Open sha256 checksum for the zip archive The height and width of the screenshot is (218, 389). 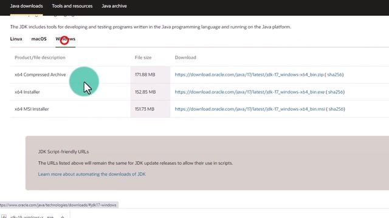pyautogui.click(x=334, y=74)
